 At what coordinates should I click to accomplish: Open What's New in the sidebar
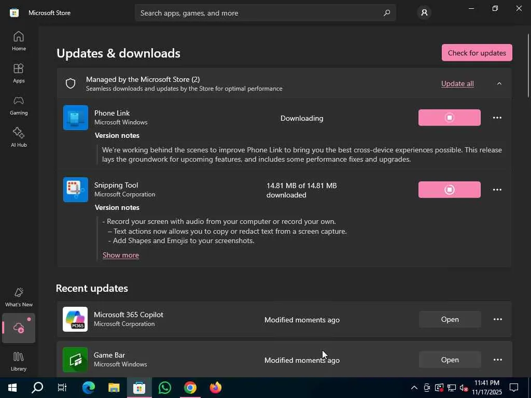point(19,297)
